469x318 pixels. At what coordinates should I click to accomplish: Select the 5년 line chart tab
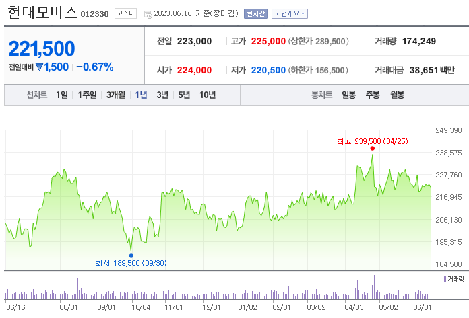click(x=184, y=95)
